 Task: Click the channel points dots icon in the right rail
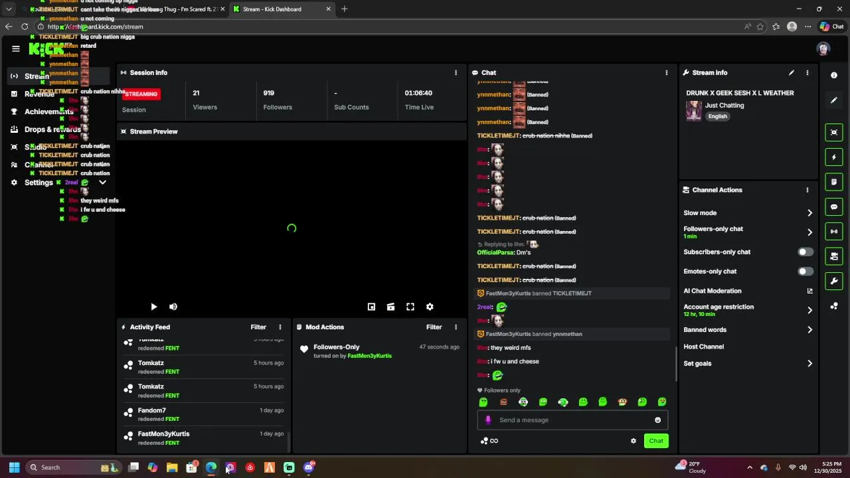(x=834, y=306)
